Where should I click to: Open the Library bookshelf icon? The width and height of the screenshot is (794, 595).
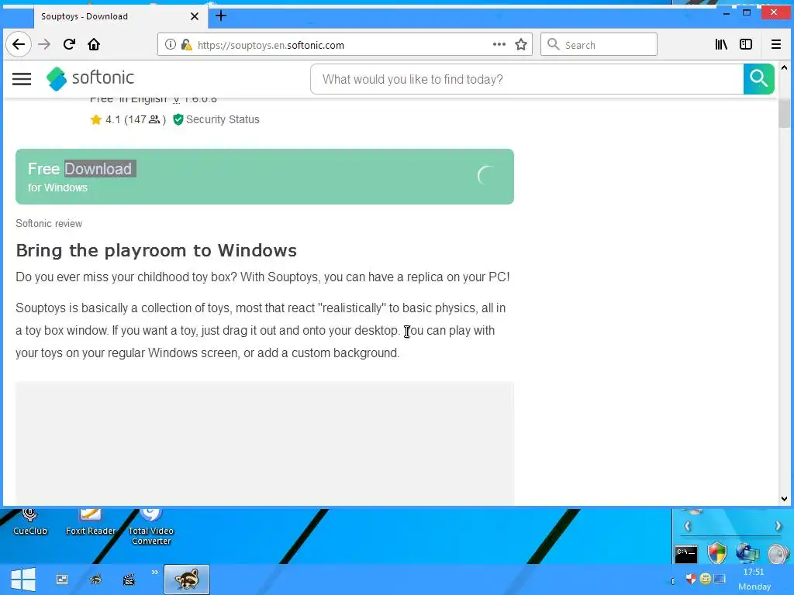tap(721, 44)
